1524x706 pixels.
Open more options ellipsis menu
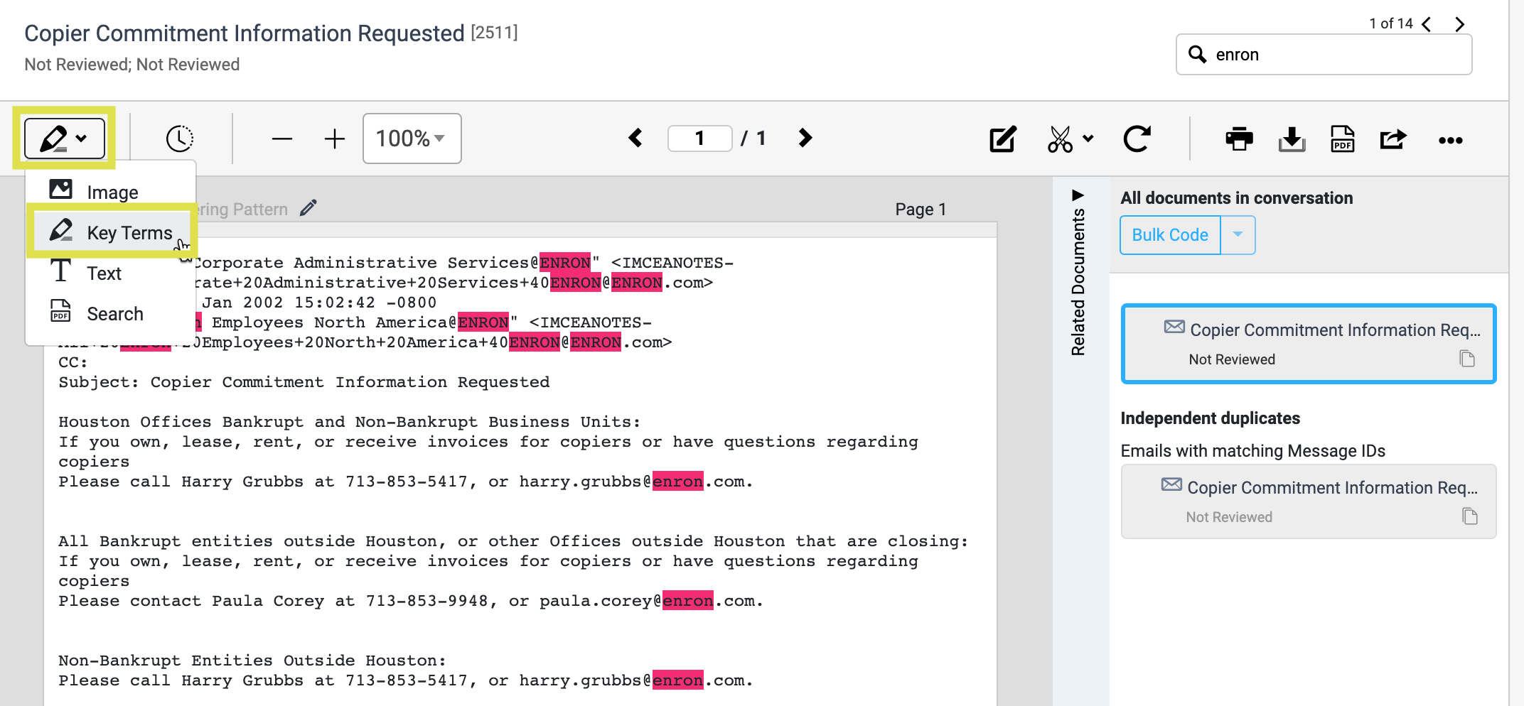[1450, 140]
